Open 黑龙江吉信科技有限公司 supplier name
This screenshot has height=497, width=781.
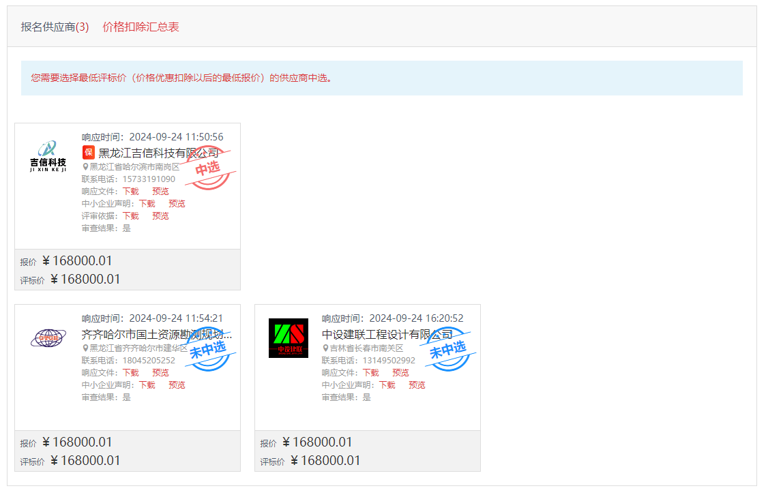click(x=158, y=153)
